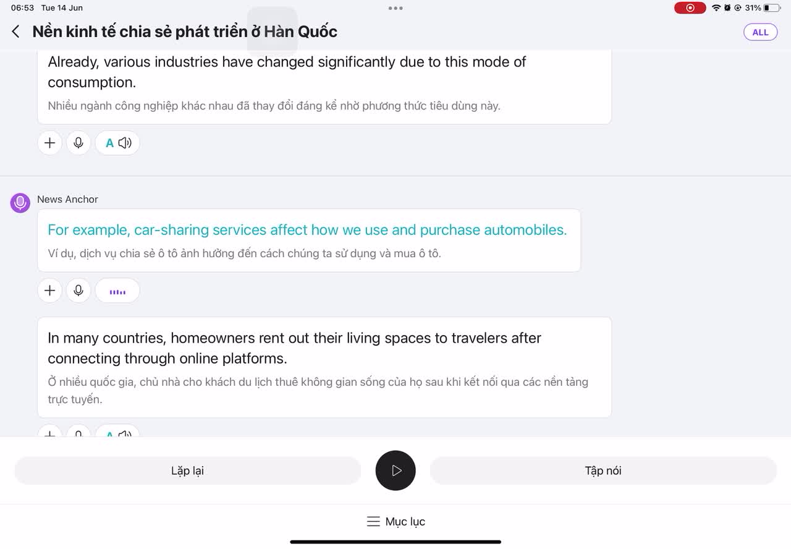Tap the highlighted car-sharing sentence
Viewport: 791px width, 549px height.
(x=307, y=230)
